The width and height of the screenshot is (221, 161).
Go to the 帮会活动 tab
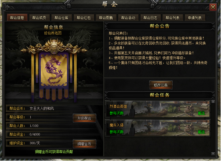point(128,18)
